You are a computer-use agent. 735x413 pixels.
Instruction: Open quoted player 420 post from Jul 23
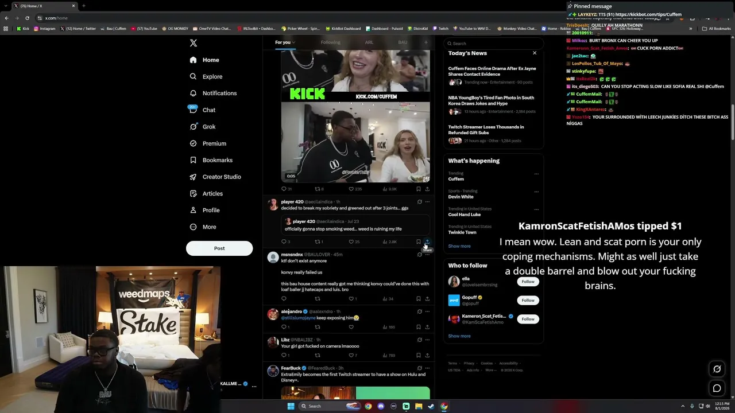tap(355, 225)
